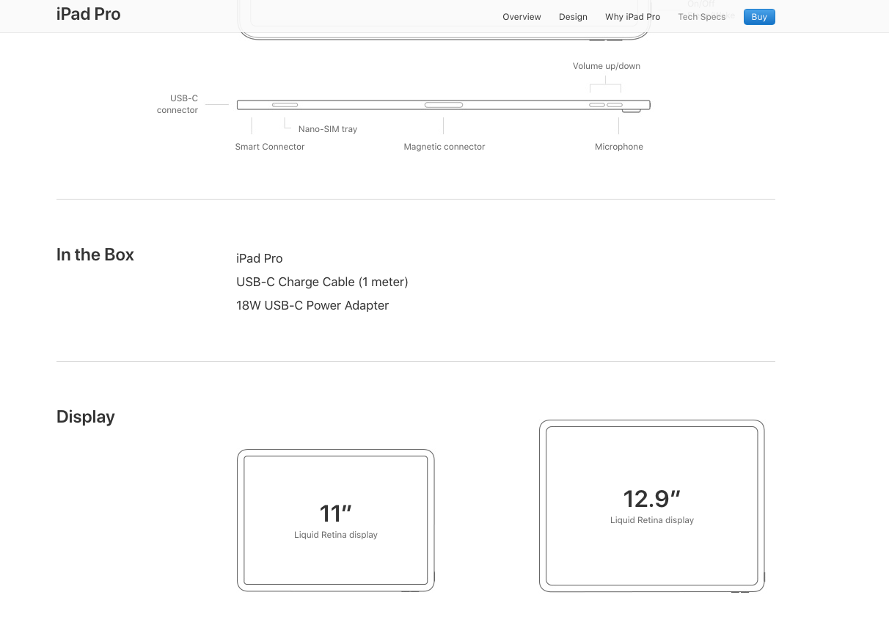Select the 'Nano-SIM tray' label
Viewport: 889px width, 617px height.
tap(328, 129)
